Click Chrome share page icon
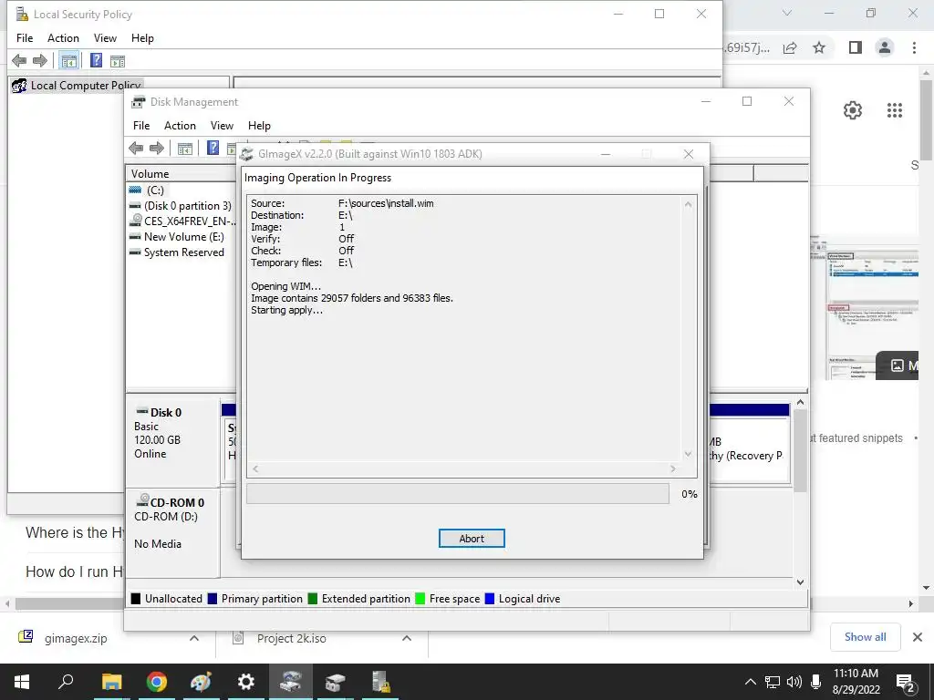 [x=790, y=47]
